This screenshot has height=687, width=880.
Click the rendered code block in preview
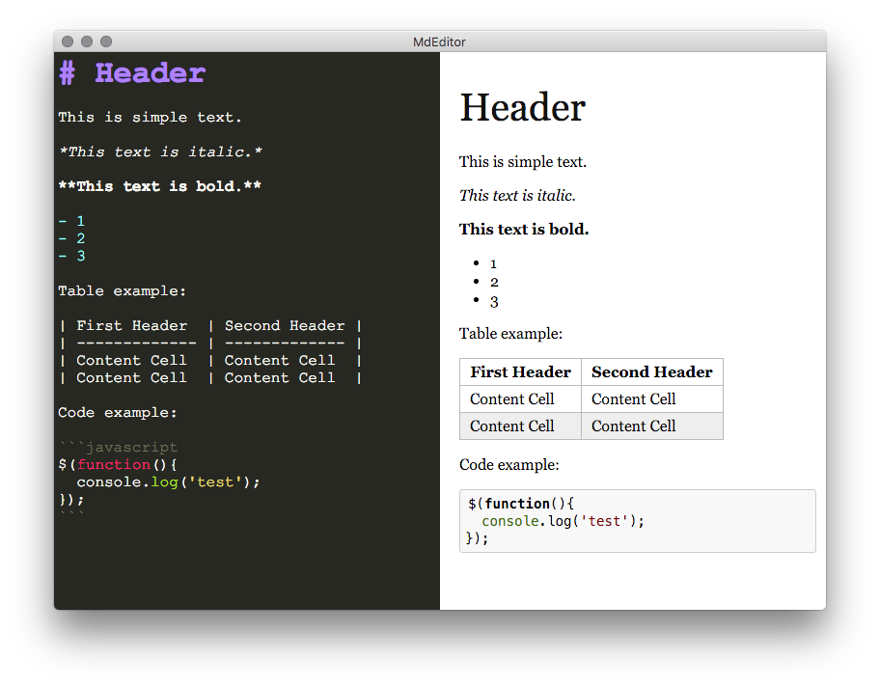tap(638, 521)
